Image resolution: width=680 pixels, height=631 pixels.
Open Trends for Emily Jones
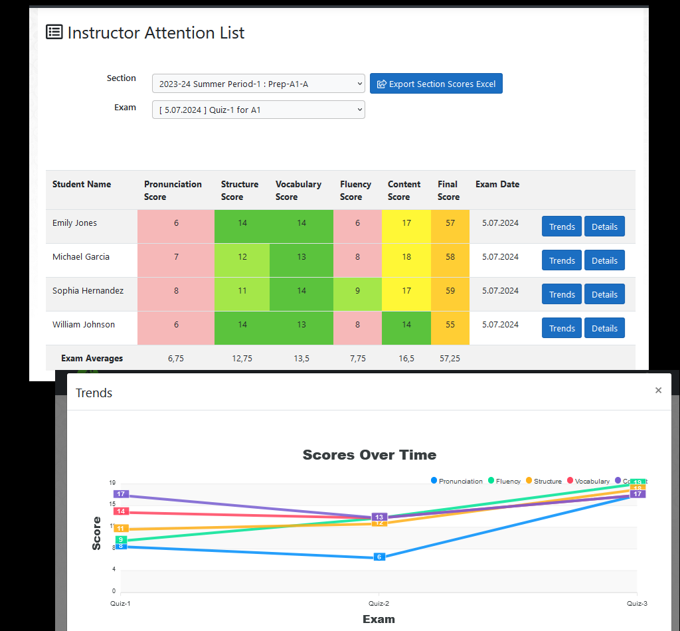(562, 226)
